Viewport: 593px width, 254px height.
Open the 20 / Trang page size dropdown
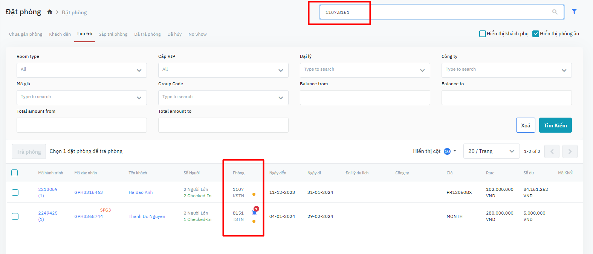[491, 151]
